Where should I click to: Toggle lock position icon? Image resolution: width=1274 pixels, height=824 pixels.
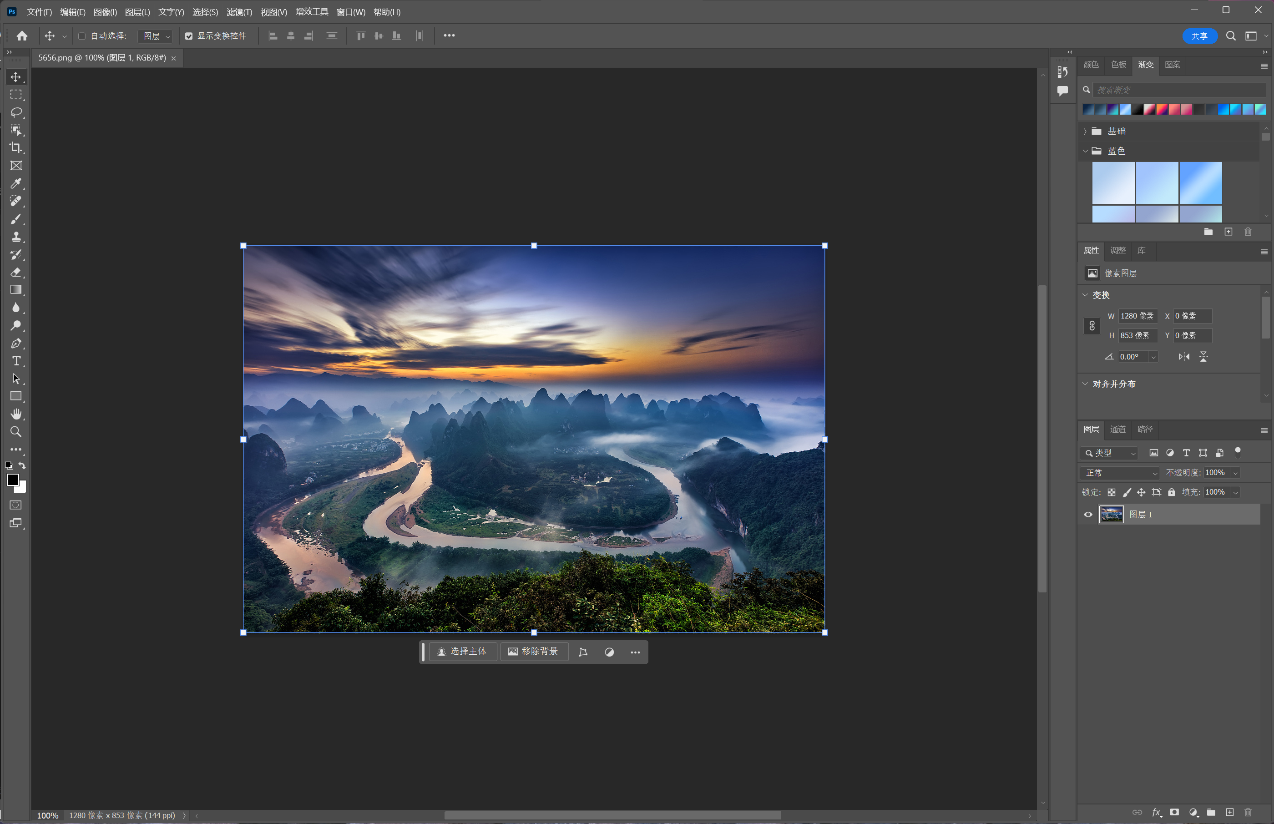[x=1141, y=492]
